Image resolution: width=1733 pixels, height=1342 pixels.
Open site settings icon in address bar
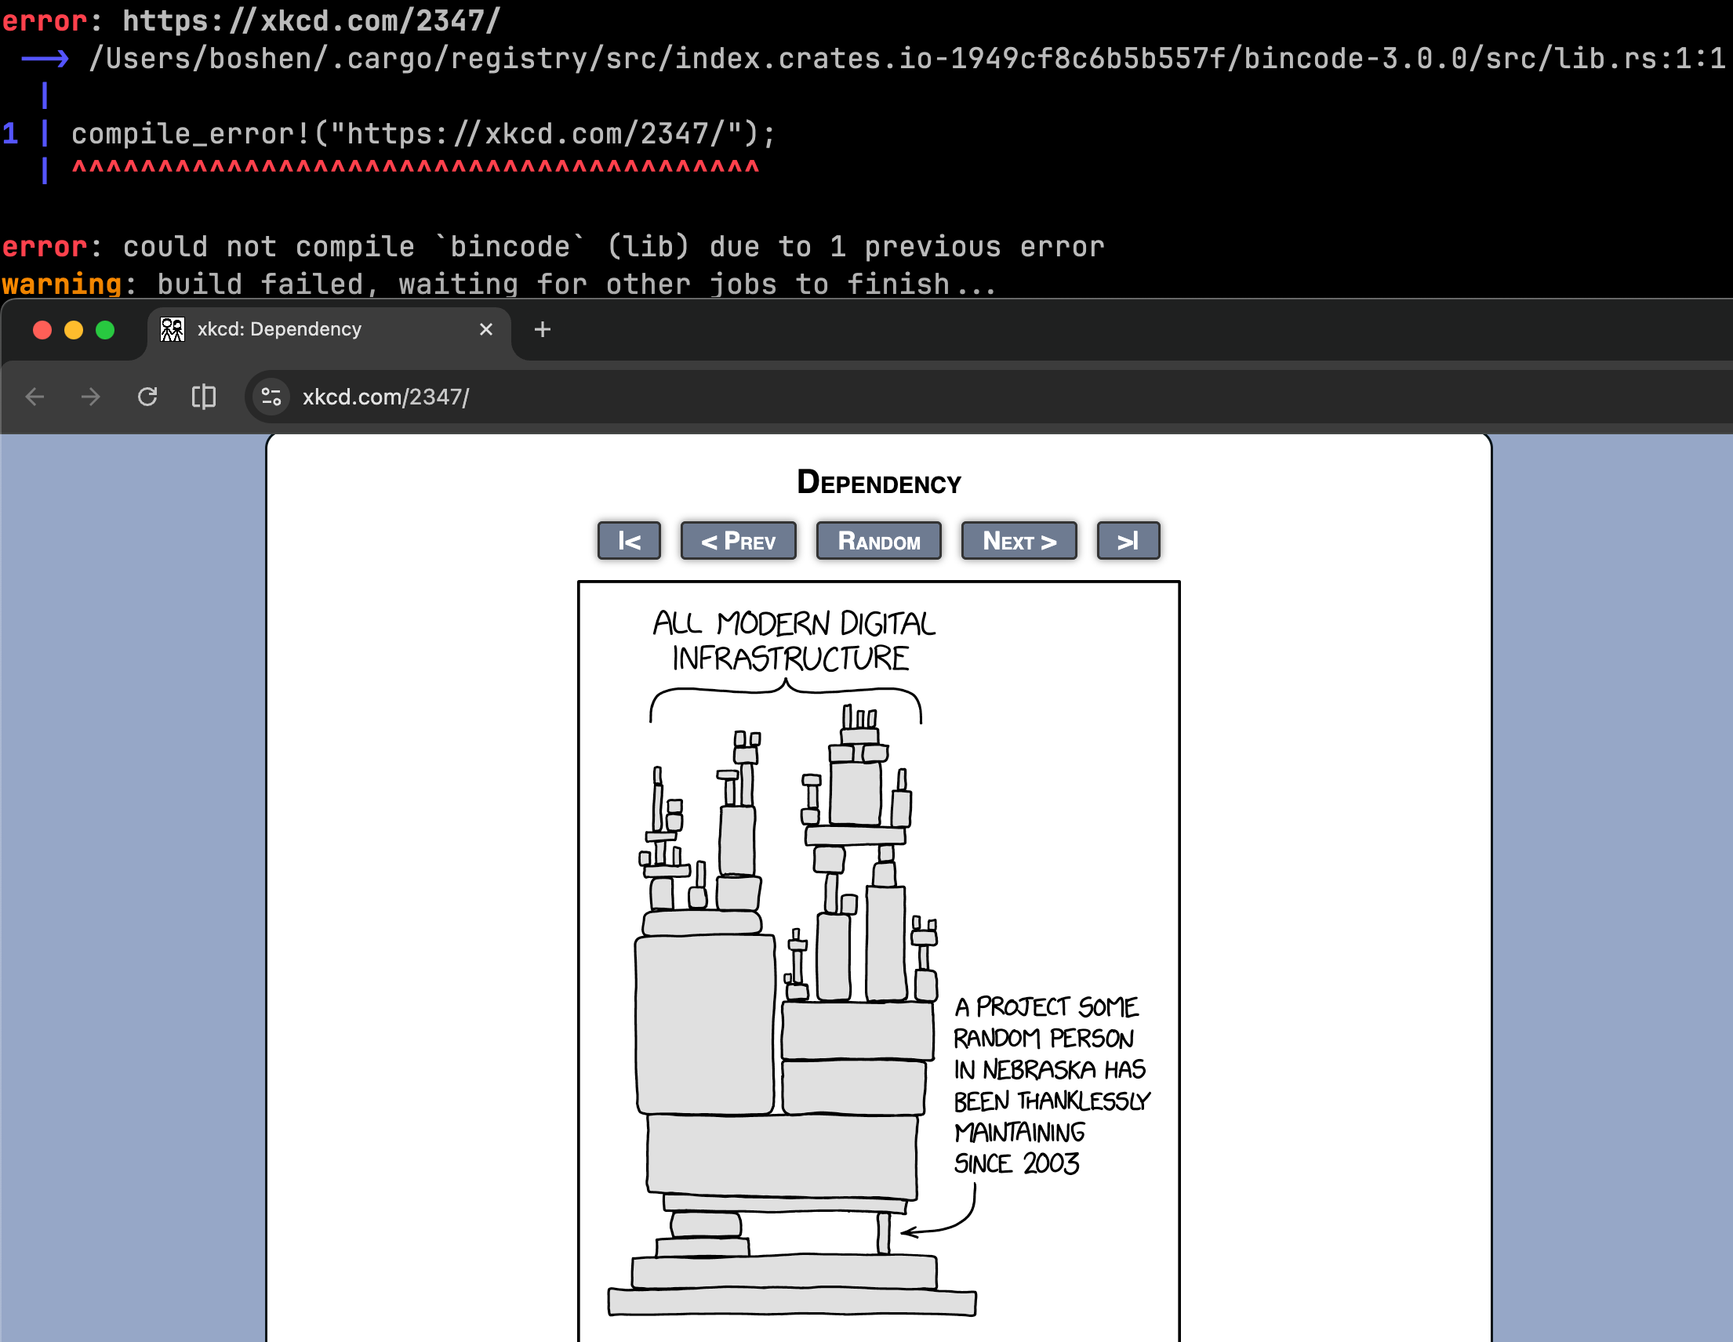pos(271,397)
